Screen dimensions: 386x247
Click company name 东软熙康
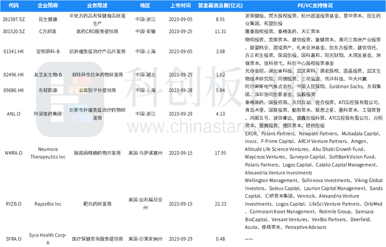click(x=48, y=90)
